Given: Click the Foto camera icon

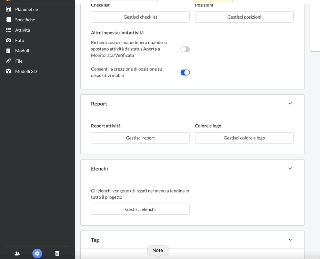Looking at the screenshot, I should [x=8, y=40].
